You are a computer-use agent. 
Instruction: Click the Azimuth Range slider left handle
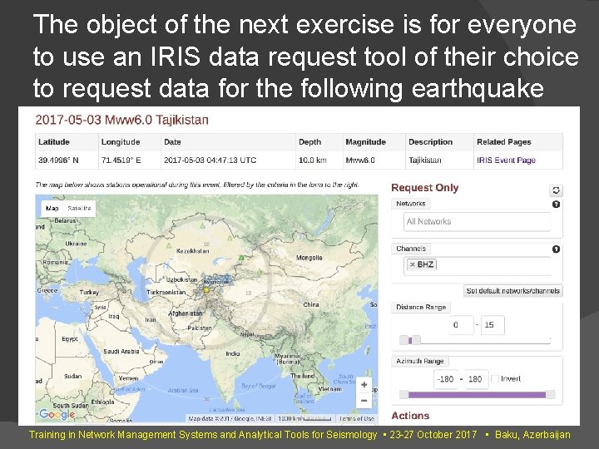coord(403,394)
